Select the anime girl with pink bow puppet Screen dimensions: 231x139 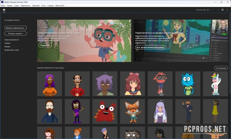[133, 84]
